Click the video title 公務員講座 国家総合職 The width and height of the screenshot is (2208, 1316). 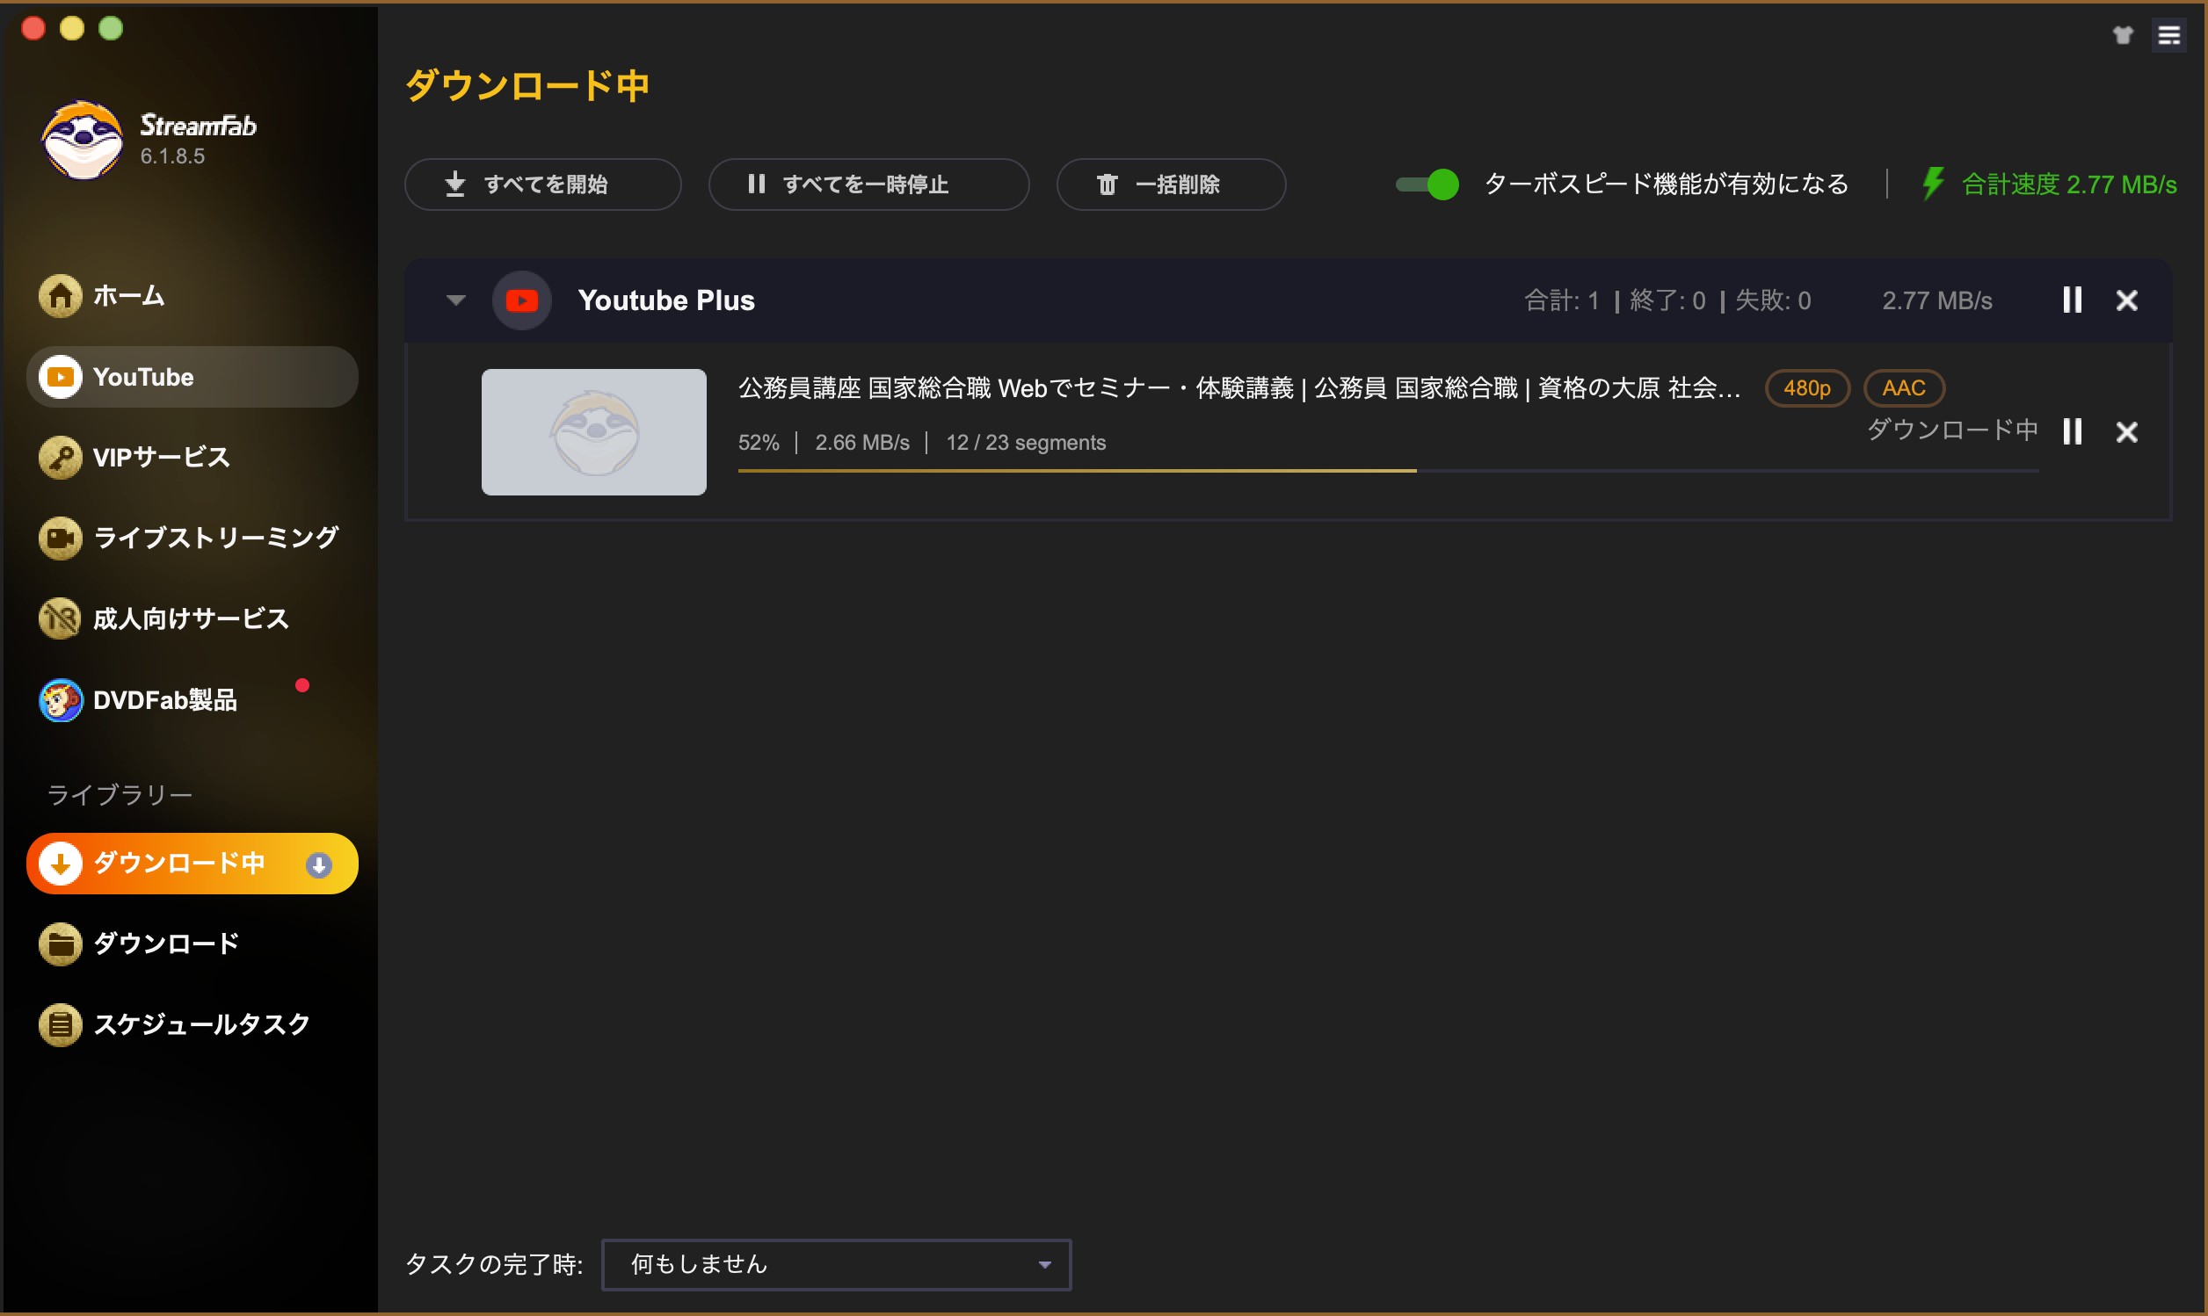pyautogui.click(x=1239, y=387)
